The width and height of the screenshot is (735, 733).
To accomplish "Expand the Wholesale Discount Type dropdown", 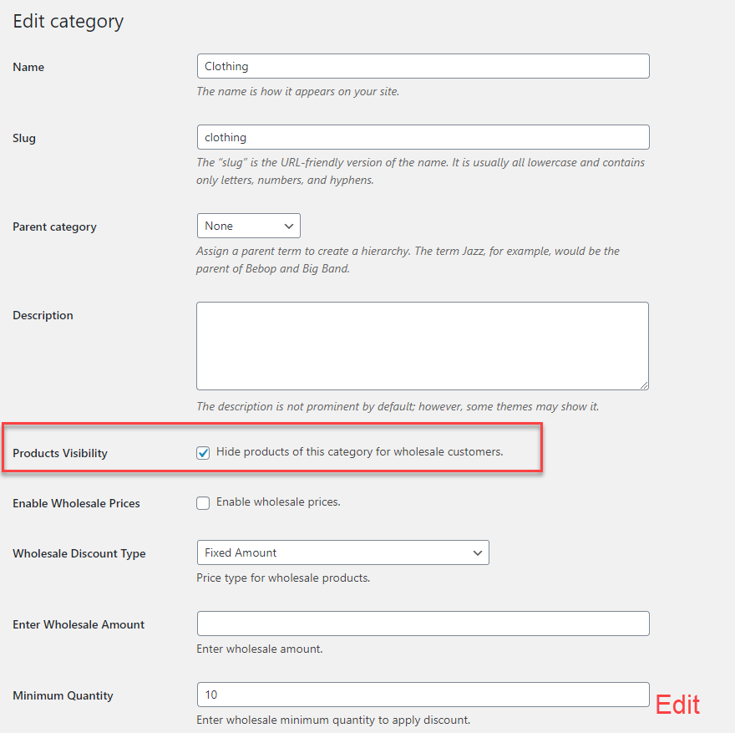I will point(342,552).
